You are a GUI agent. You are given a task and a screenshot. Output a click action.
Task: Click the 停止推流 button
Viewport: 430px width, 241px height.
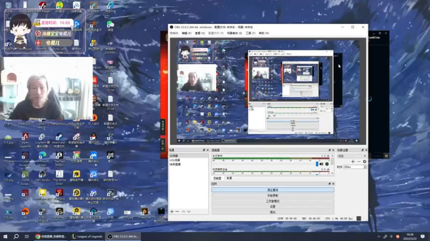pyautogui.click(x=273, y=190)
